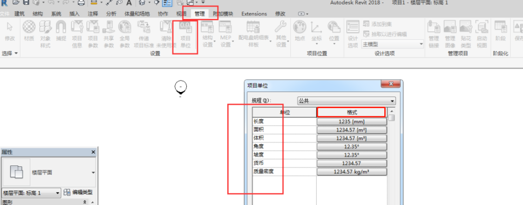Open the 规程 discipline dropdown showing 公共

click(346, 101)
